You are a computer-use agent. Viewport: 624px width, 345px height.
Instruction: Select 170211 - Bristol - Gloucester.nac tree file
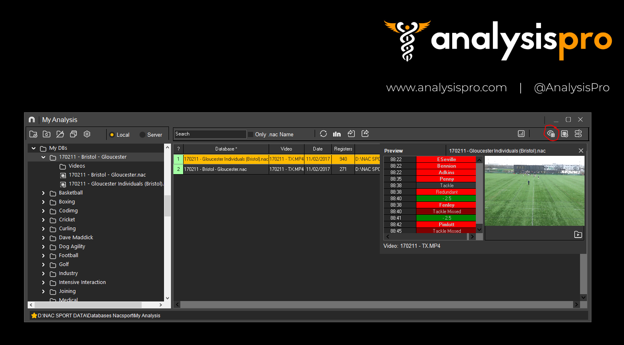pos(107,175)
